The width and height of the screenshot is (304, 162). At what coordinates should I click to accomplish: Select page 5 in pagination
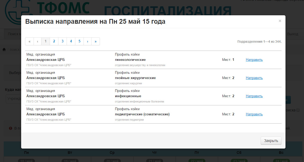tap(80, 41)
